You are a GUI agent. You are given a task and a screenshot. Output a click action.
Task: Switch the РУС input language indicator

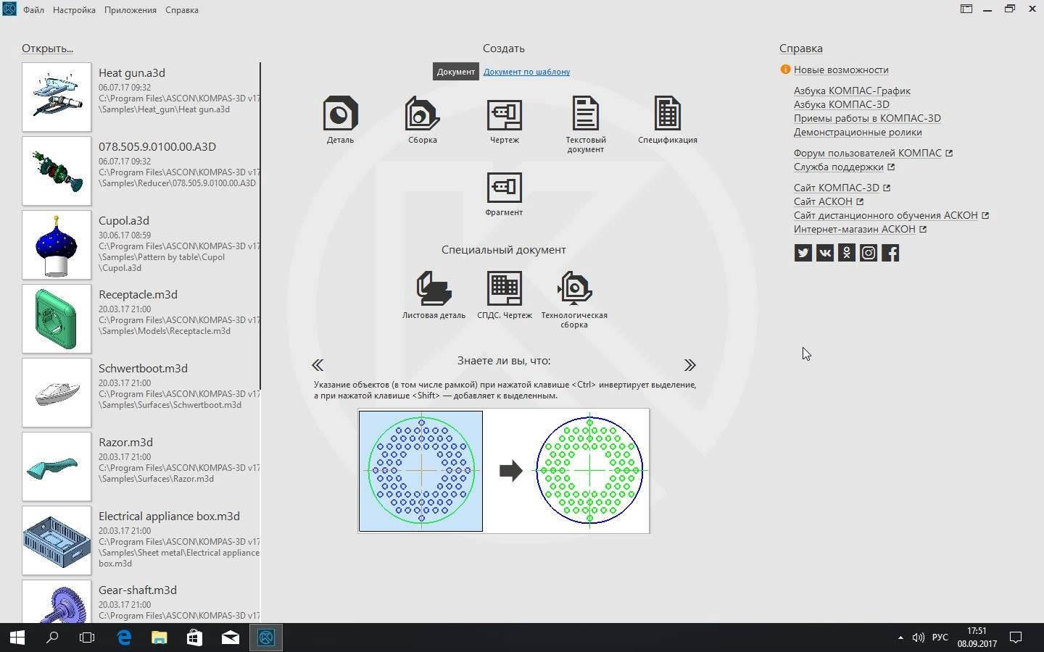click(x=940, y=638)
